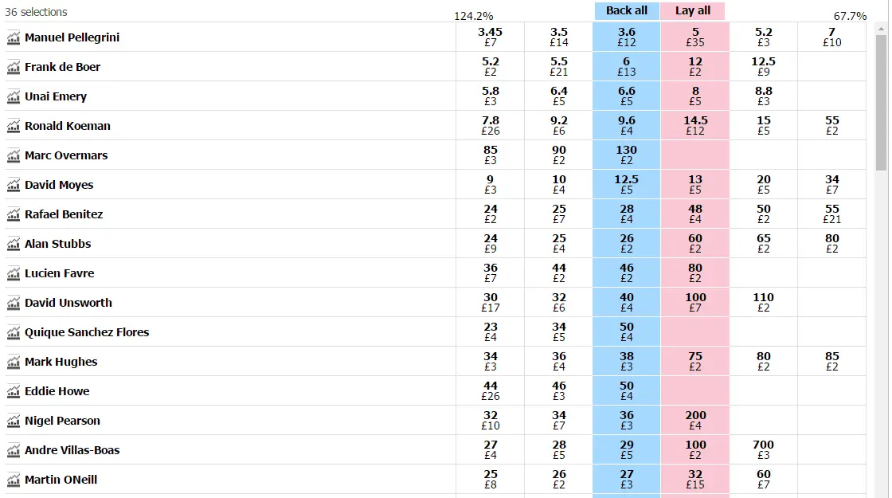The width and height of the screenshot is (892, 498).
Task: Select the Unai Emery runner name
Action: pyautogui.click(x=56, y=96)
